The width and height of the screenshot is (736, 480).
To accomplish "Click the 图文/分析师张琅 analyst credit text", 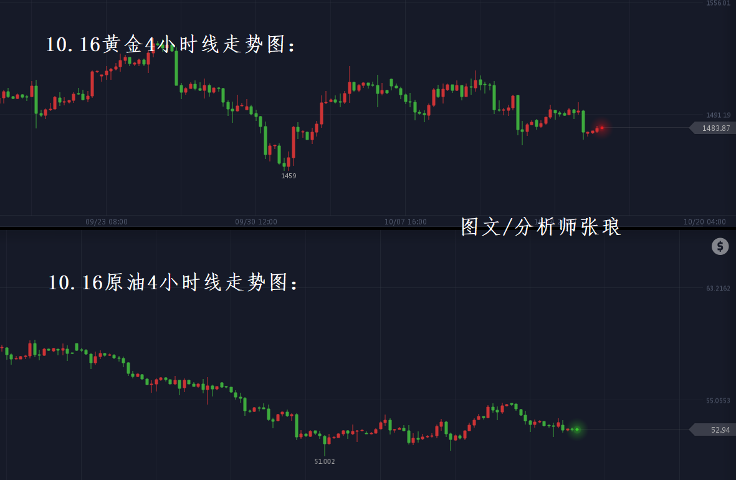I will (541, 227).
